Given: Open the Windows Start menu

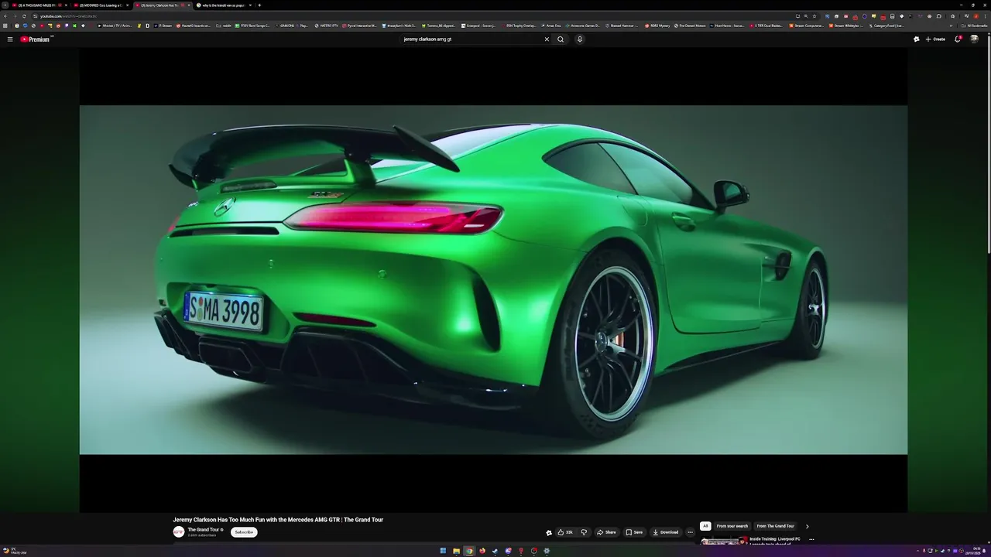Looking at the screenshot, I should 444,551.
